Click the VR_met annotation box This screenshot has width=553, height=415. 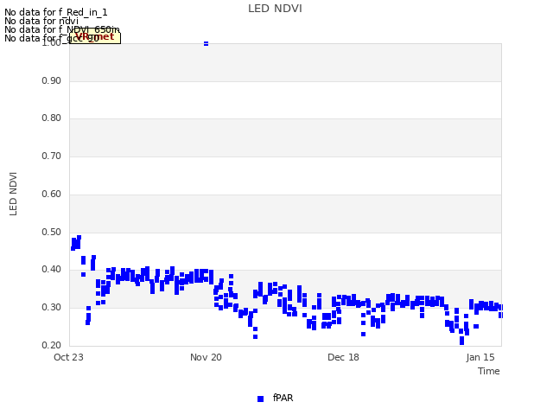95,37
